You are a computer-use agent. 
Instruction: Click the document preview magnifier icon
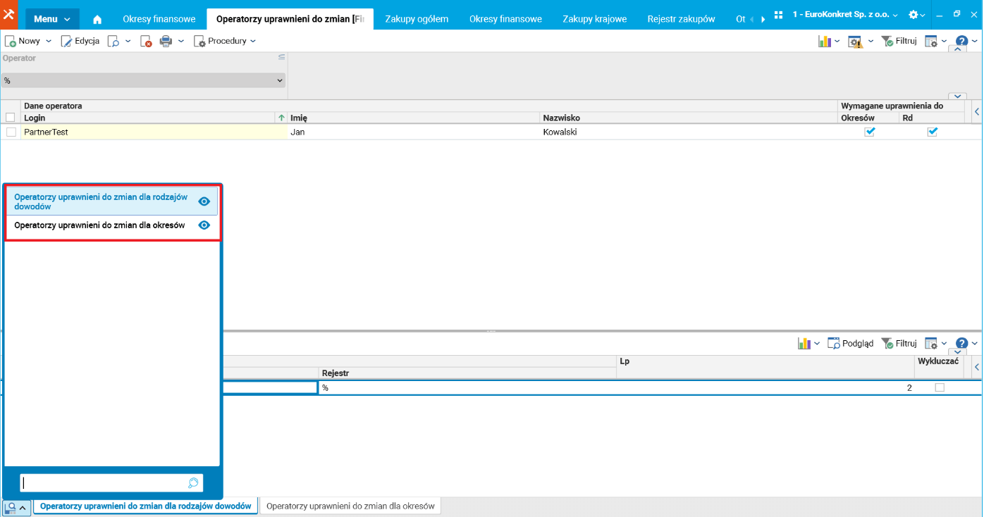tap(113, 42)
